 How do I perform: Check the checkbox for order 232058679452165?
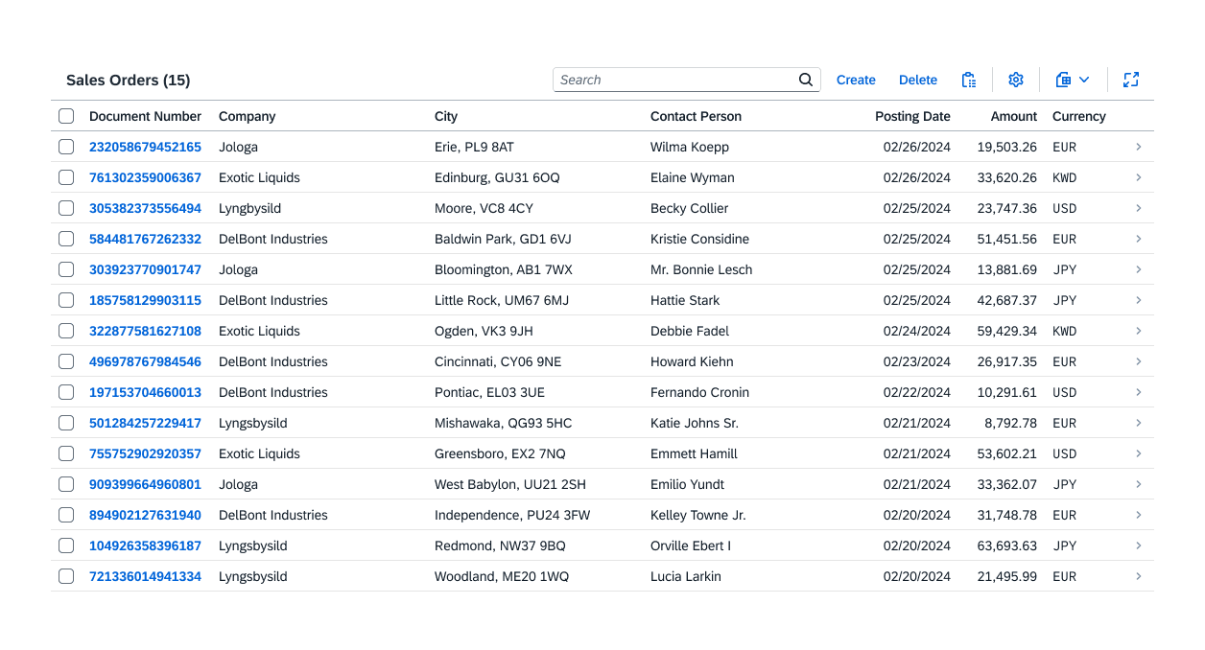(65, 147)
